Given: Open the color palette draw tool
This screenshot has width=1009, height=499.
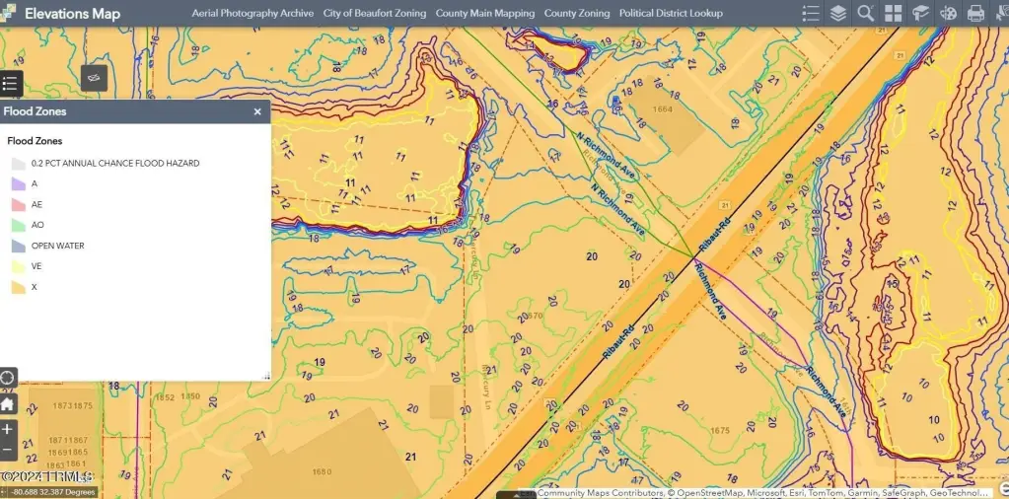Looking at the screenshot, I should [948, 13].
